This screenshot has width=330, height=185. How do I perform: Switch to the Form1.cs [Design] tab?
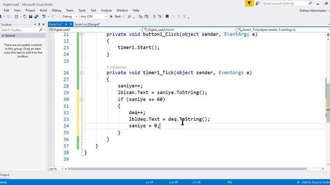[x=87, y=24]
